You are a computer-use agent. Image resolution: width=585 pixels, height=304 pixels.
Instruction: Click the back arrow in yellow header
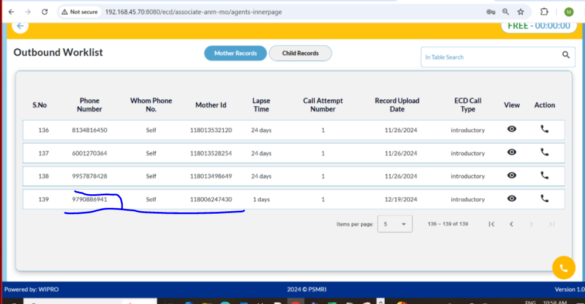point(20,26)
